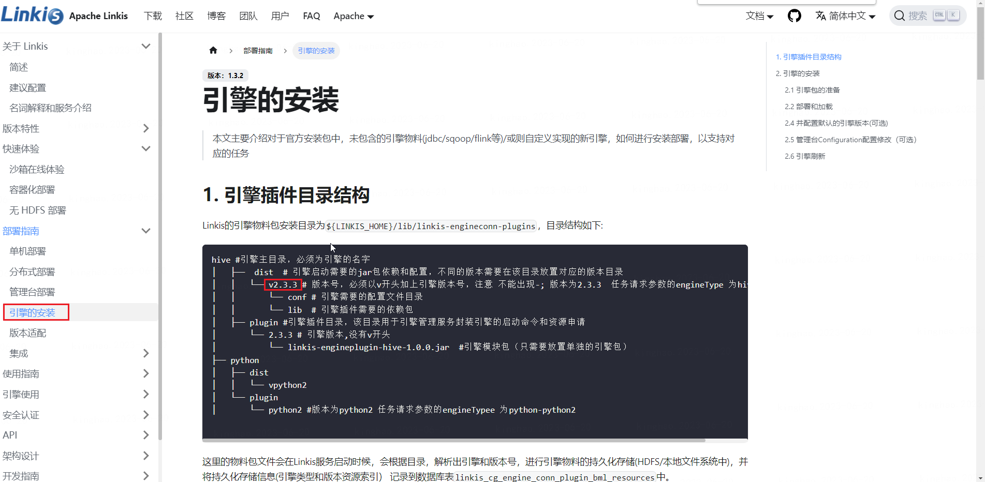Open the GitHub repository icon
This screenshot has height=482, width=985.
794,16
